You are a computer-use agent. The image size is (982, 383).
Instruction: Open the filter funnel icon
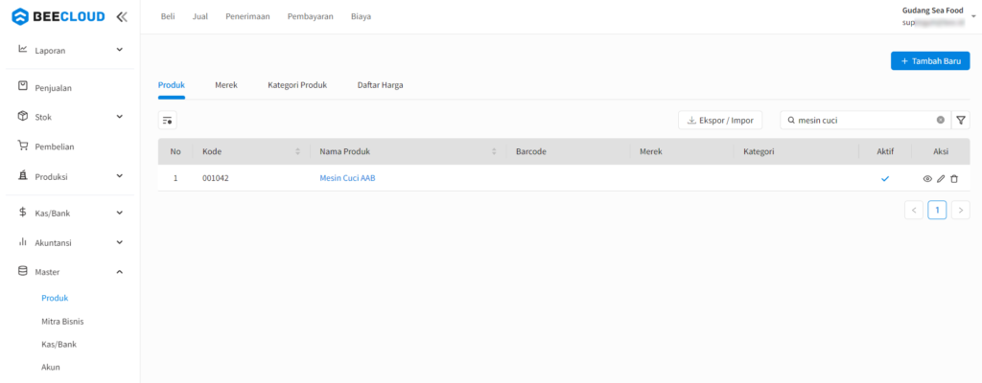tap(961, 120)
